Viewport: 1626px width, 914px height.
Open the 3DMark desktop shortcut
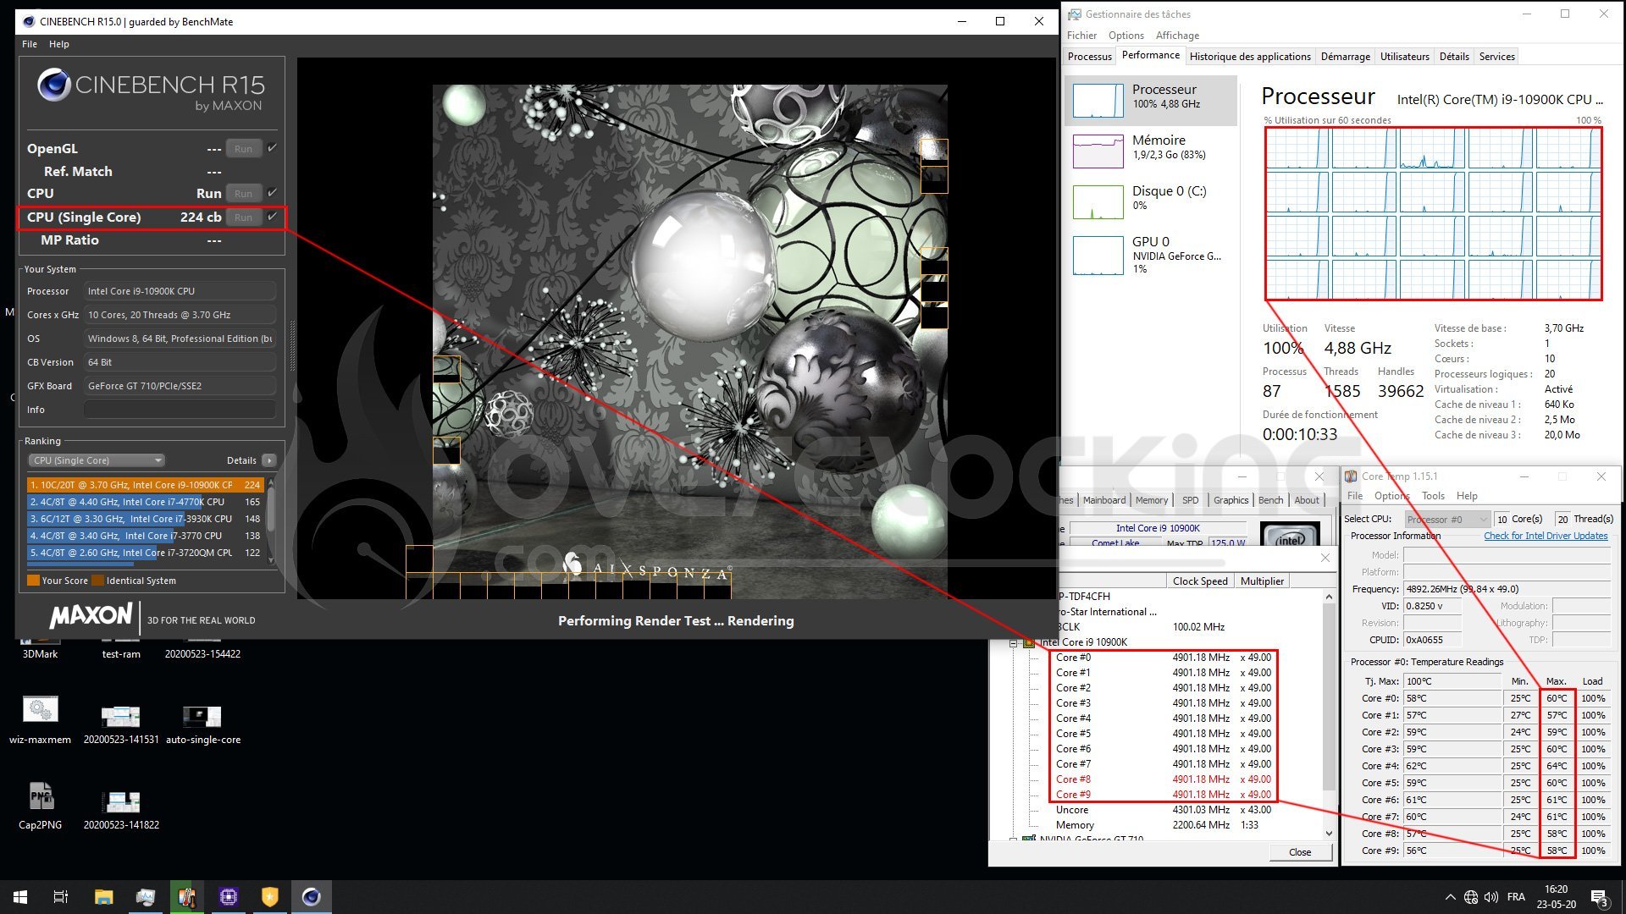point(40,648)
